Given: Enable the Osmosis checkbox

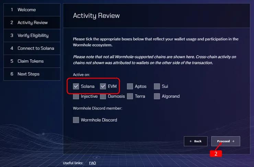Looking at the screenshot, I should click(x=103, y=96).
